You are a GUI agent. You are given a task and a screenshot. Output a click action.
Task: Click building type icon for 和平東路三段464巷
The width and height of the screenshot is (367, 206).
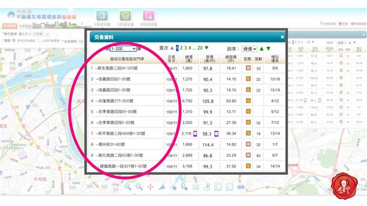[x=248, y=133]
